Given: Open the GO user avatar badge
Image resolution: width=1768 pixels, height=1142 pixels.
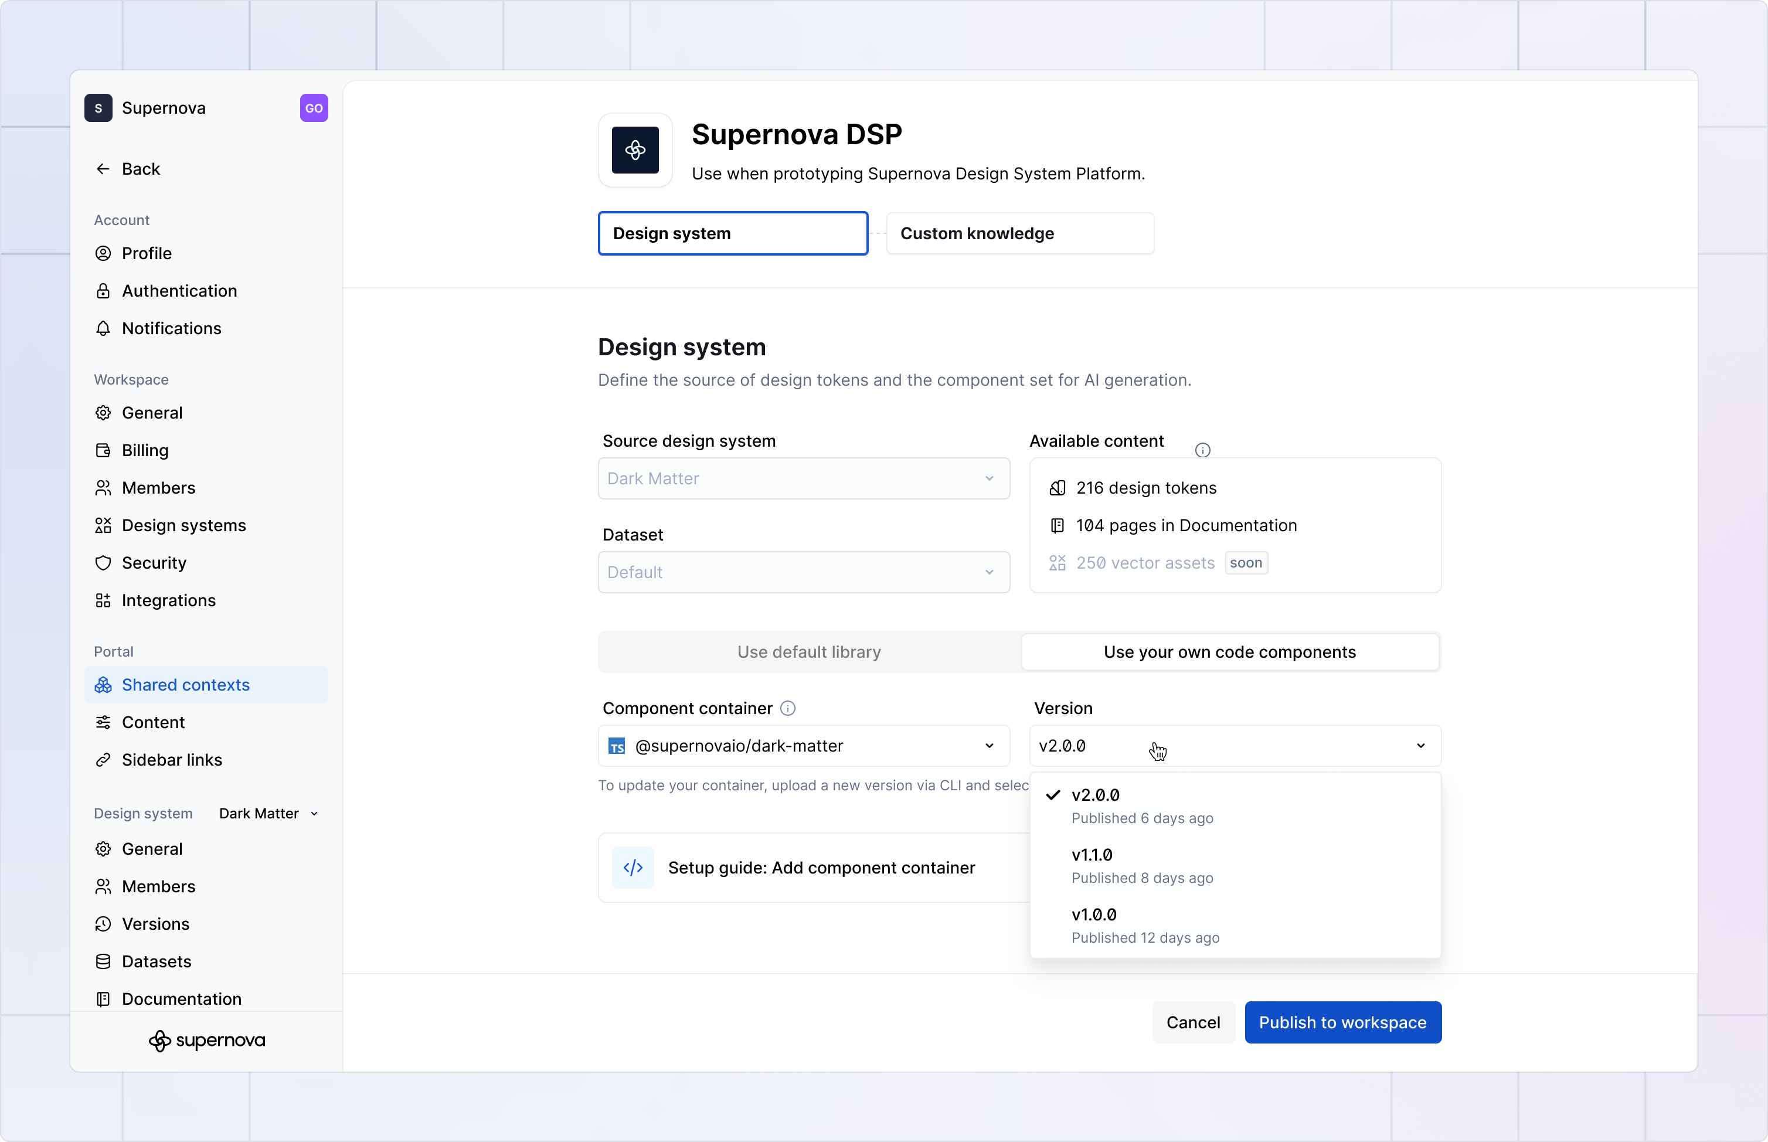Looking at the screenshot, I should pyautogui.click(x=314, y=107).
